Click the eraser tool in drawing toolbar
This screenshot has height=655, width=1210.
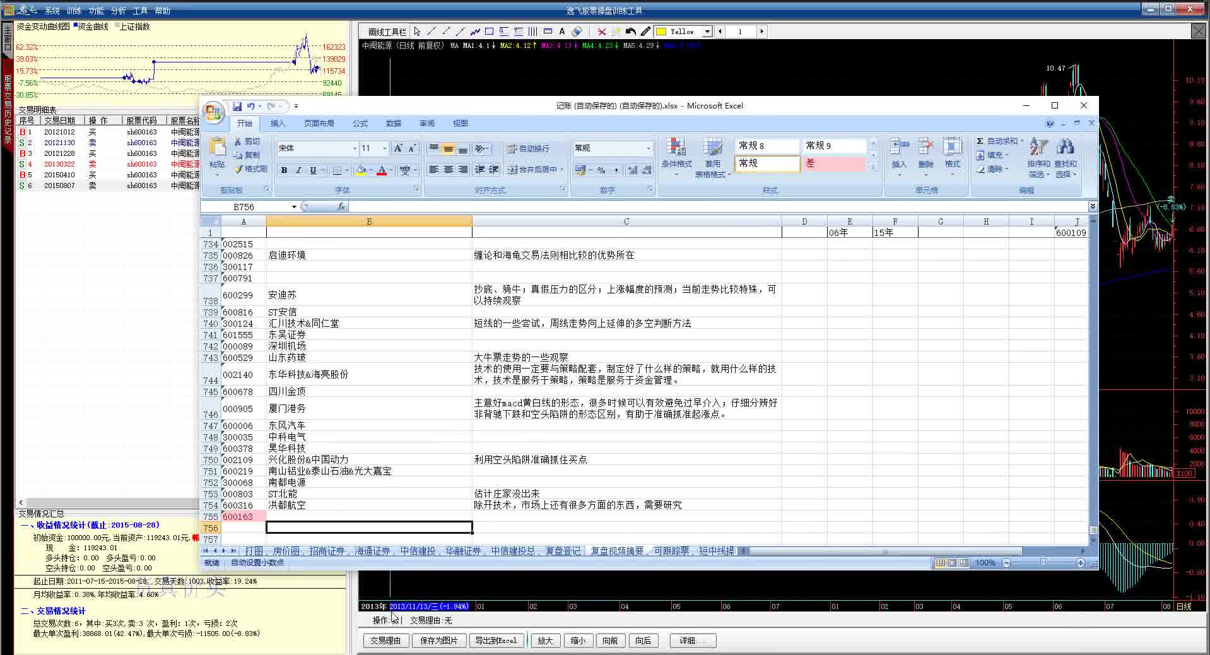point(577,32)
